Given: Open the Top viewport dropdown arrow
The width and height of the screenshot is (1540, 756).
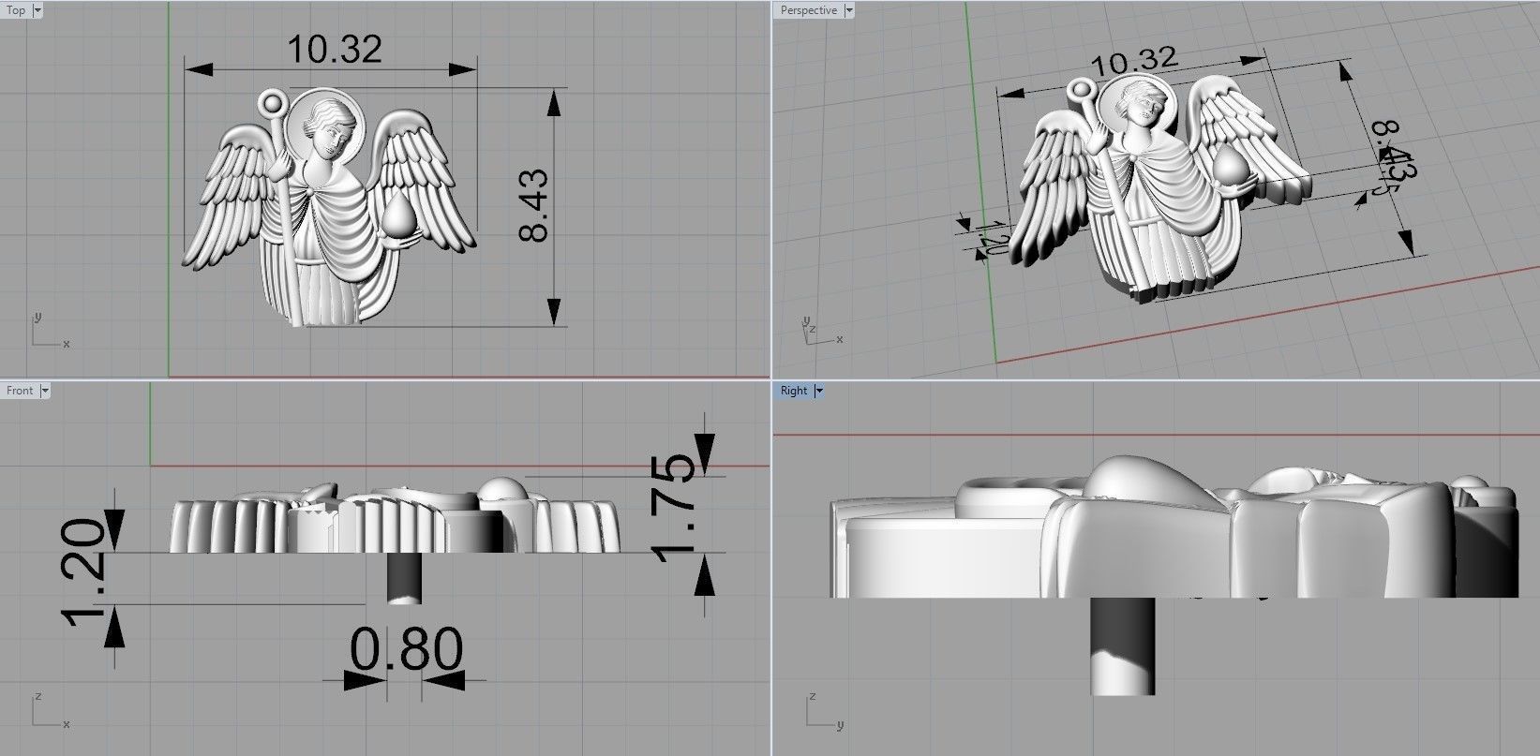Looking at the screenshot, I should click(37, 10).
